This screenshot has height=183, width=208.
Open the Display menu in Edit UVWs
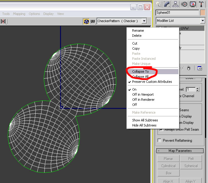[x=48, y=14]
